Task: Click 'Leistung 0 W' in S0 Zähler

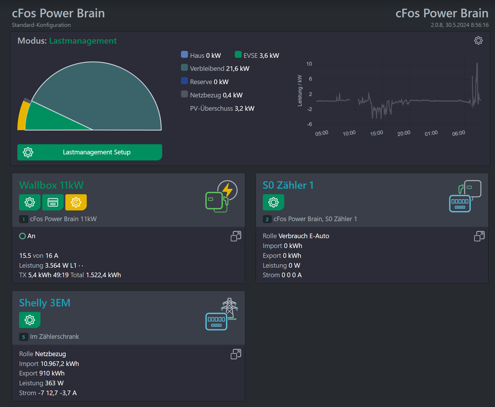Action: [281, 265]
